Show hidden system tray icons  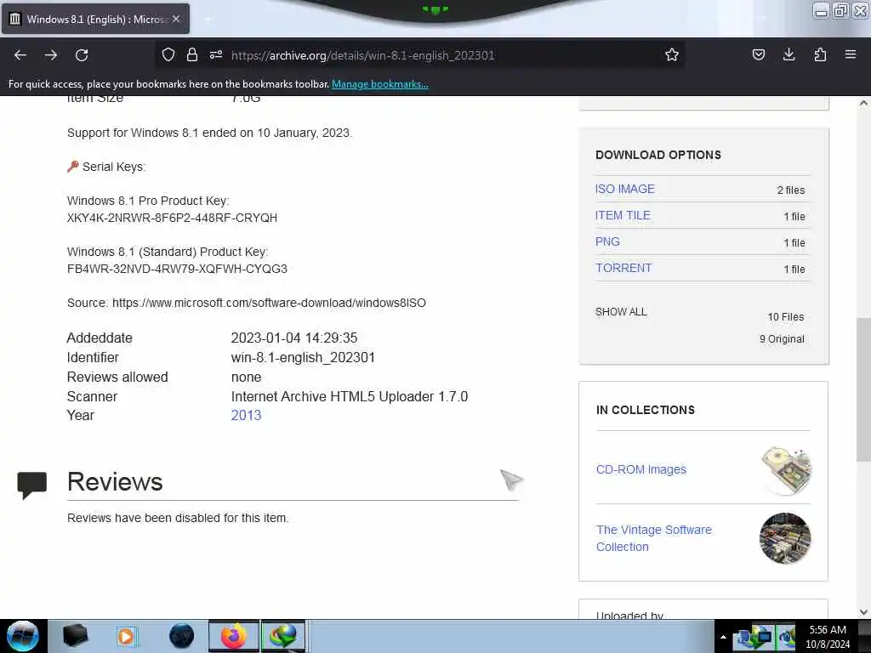pos(723,637)
